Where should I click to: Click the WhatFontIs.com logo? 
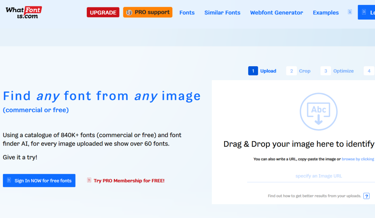coord(24,12)
